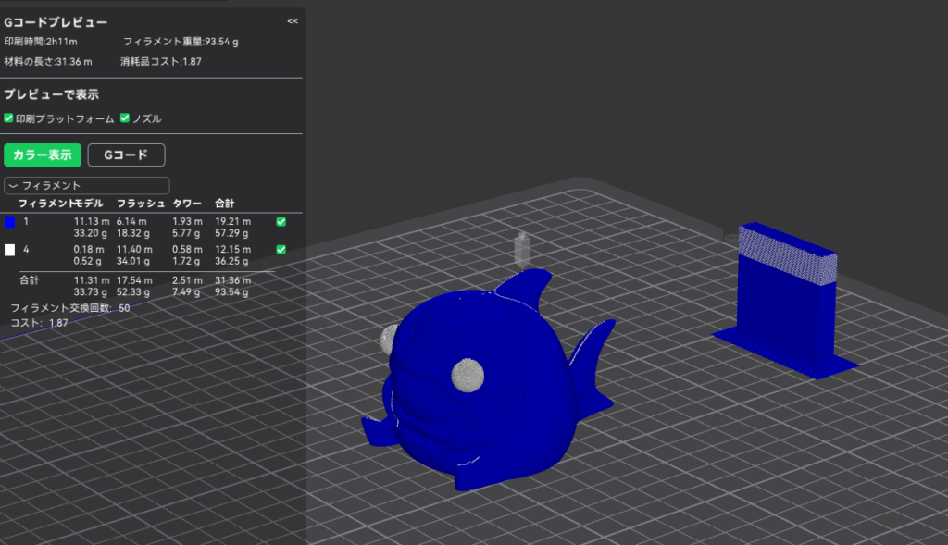Click the タワー column header
Viewport: 948px width, 545px height.
[x=187, y=204]
